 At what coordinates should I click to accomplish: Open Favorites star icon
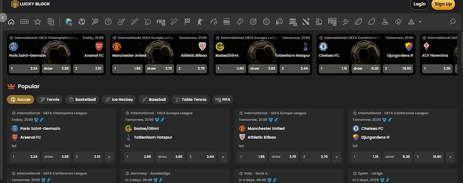click(x=37, y=22)
